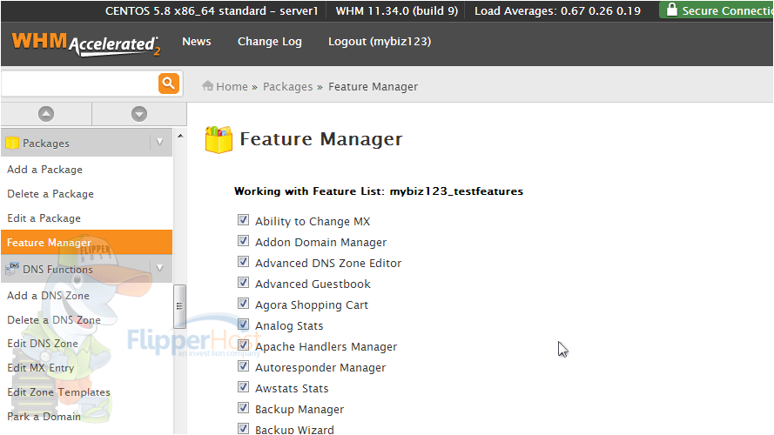774x435 pixels.
Task: Click the sidebar up arrow circle button
Action: [46, 114]
